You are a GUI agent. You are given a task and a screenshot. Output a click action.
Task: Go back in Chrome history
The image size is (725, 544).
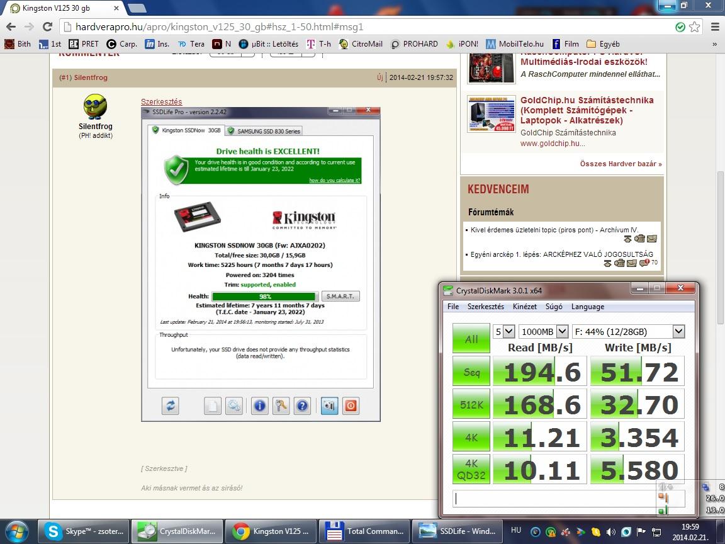click(11, 27)
